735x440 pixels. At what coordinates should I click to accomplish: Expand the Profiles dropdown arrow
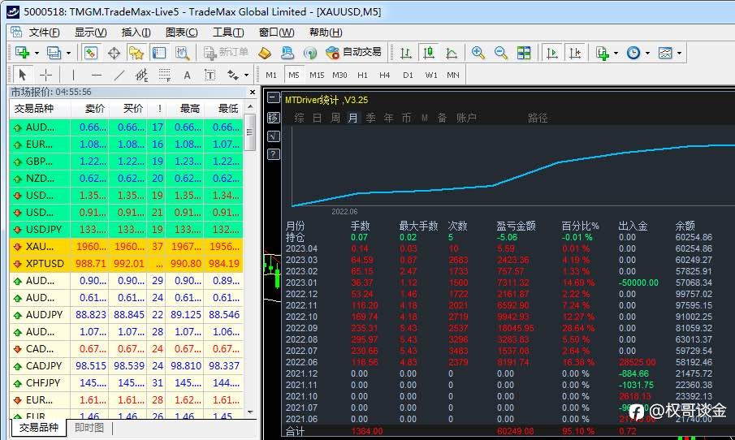pos(68,53)
